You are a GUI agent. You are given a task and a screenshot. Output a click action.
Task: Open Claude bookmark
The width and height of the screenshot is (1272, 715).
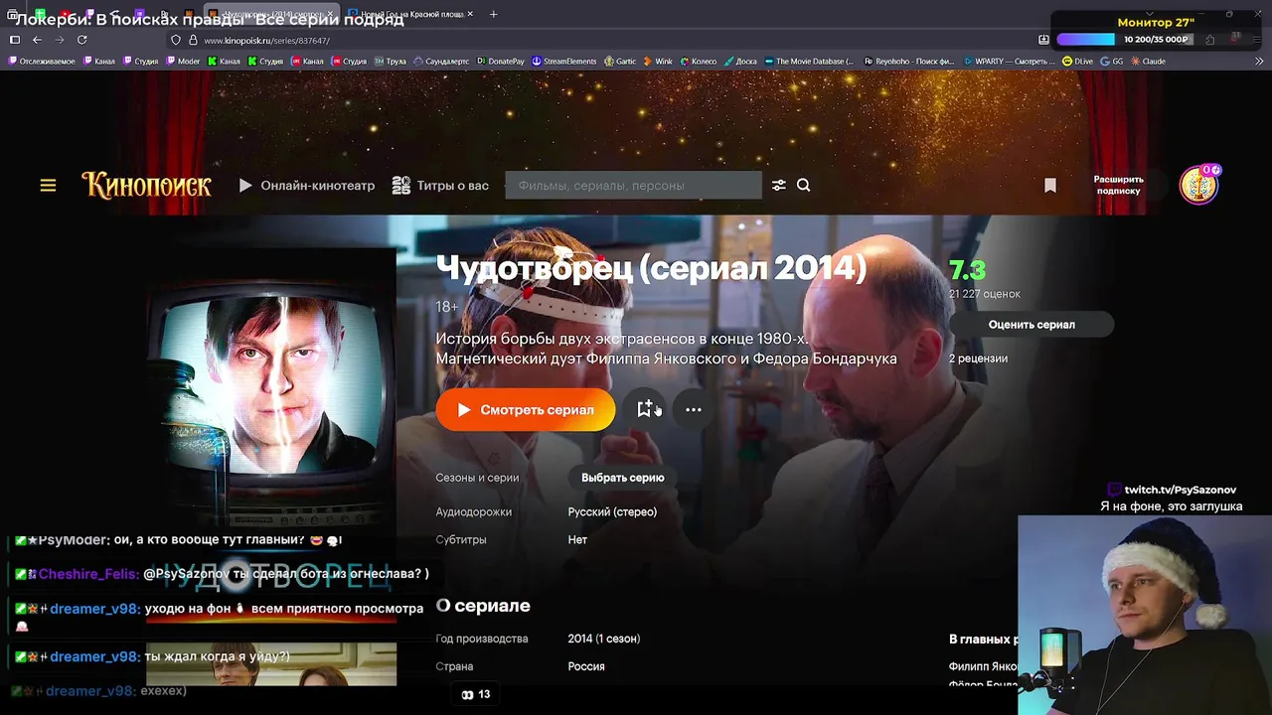coord(1148,61)
